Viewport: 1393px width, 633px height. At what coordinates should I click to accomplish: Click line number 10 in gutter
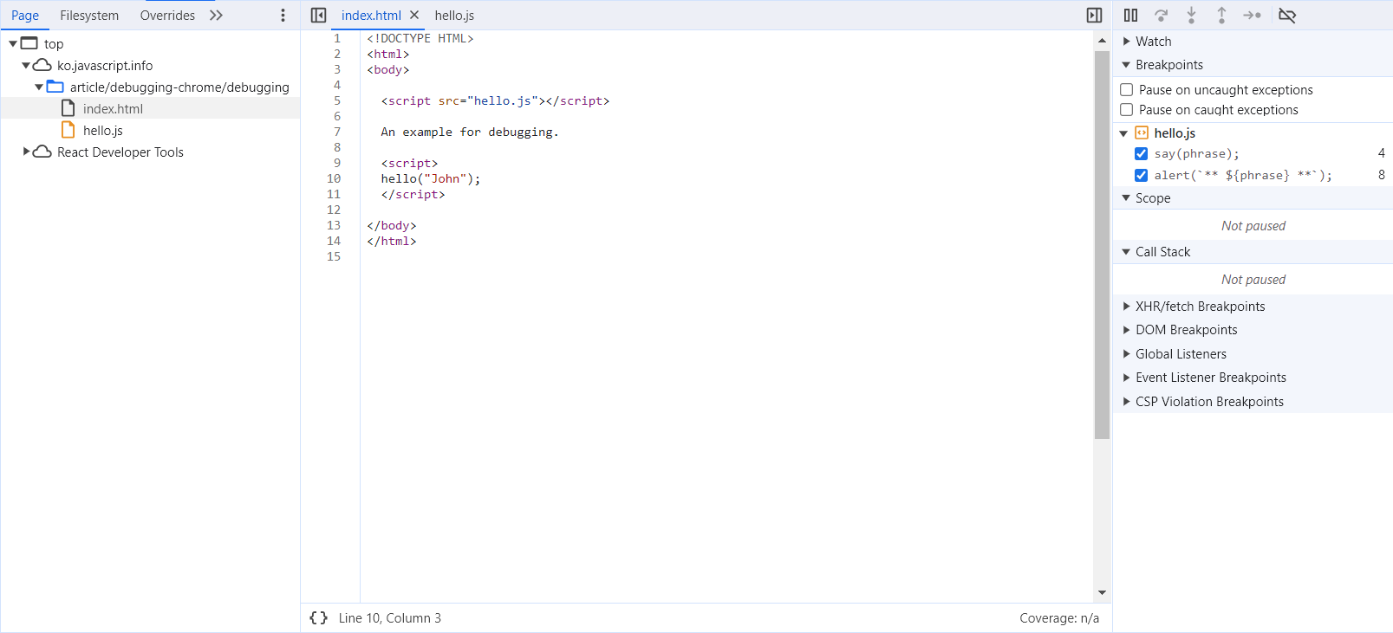point(334,178)
